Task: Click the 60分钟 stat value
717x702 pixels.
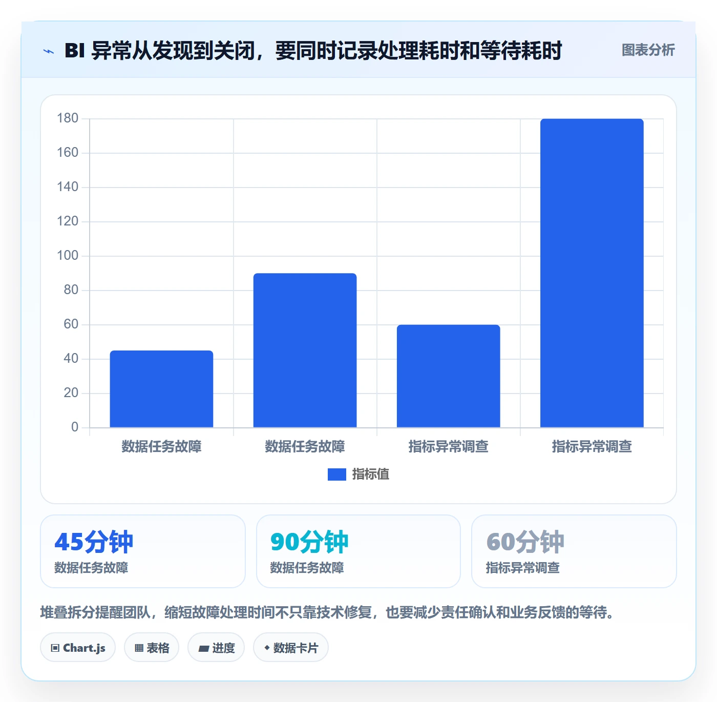Action: tap(525, 542)
